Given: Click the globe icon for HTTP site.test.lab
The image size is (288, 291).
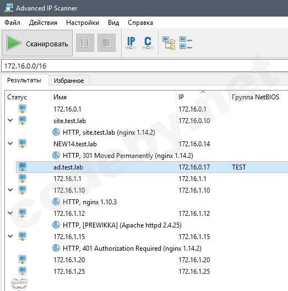Looking at the screenshot, I should click(x=56, y=132).
